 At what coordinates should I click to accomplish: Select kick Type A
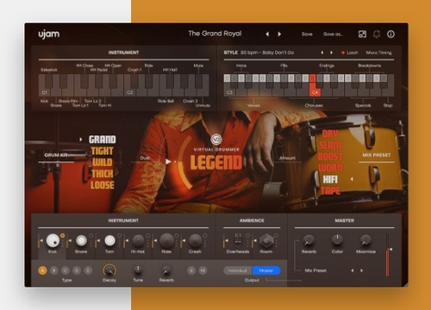42,270
